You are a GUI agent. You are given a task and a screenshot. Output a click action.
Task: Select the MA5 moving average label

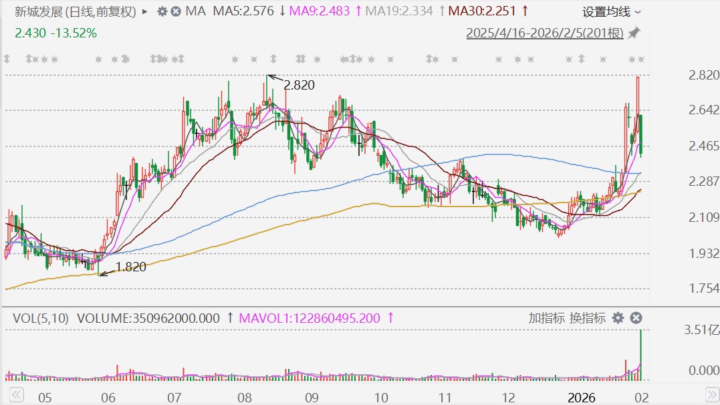(243, 11)
